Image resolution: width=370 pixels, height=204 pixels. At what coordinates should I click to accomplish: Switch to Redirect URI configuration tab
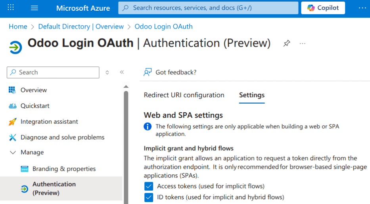click(x=184, y=95)
